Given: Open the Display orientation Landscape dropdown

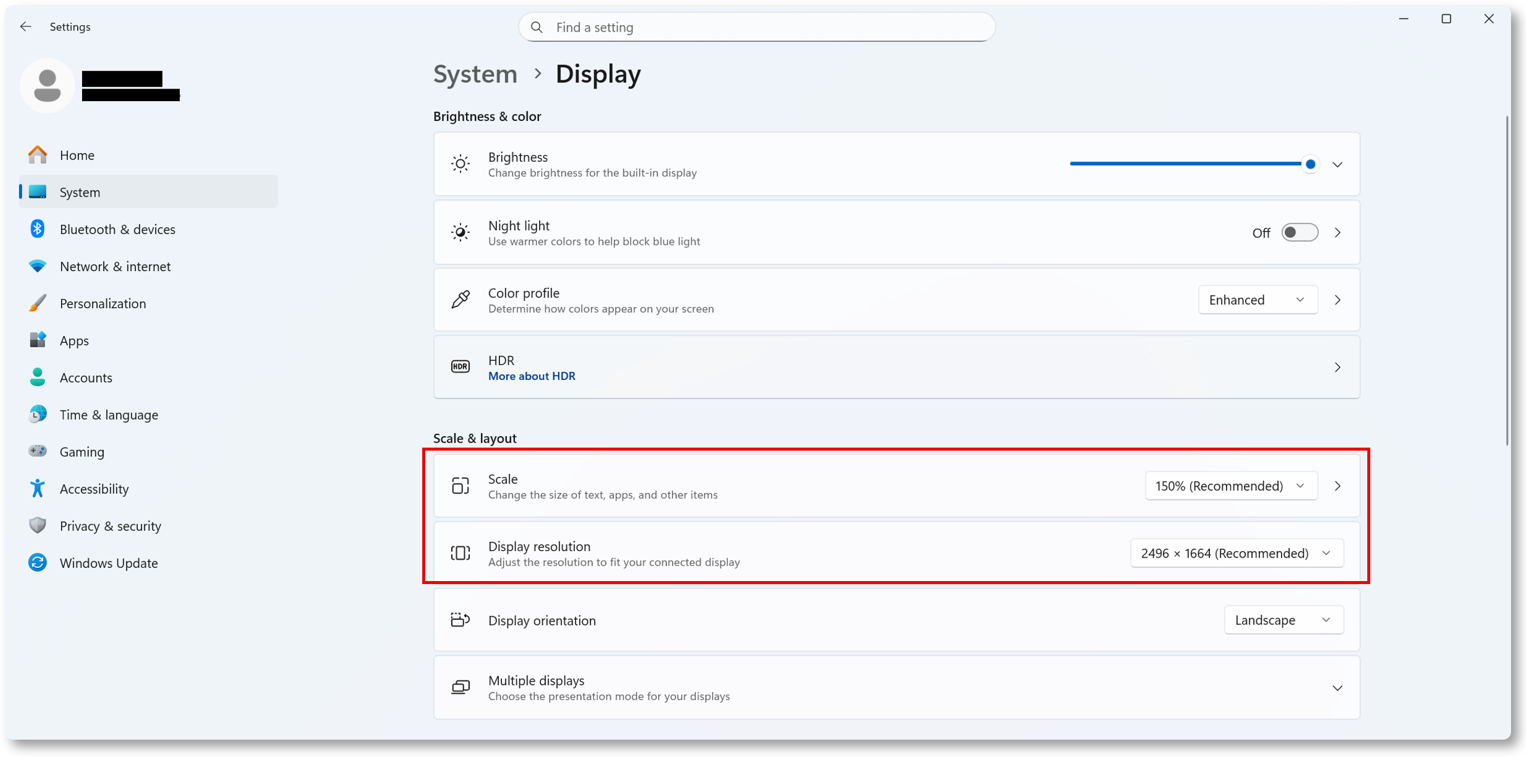Looking at the screenshot, I should [1283, 620].
